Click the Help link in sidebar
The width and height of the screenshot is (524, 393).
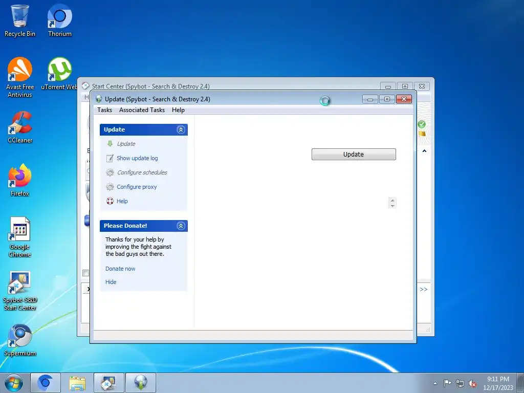(122, 201)
